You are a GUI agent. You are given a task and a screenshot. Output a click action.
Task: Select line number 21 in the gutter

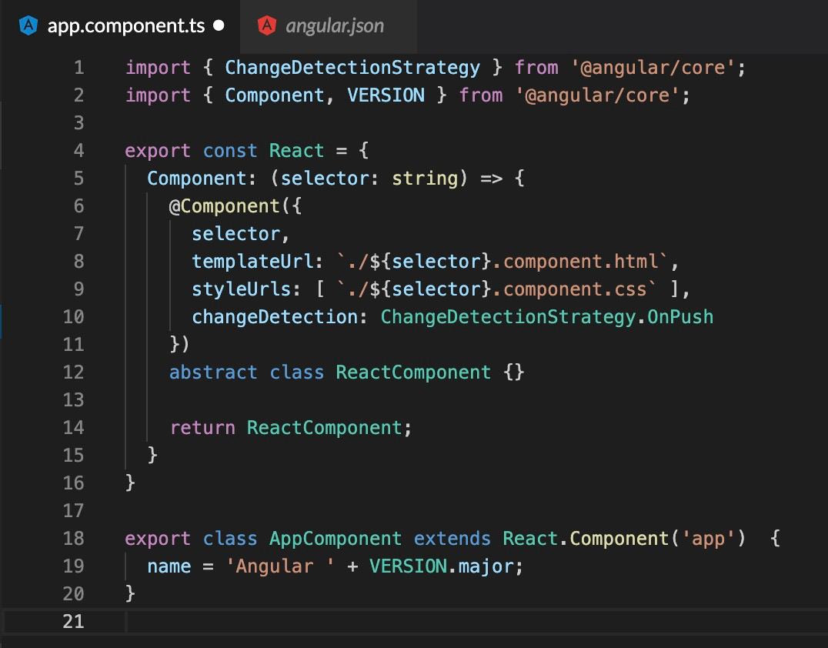[73, 621]
